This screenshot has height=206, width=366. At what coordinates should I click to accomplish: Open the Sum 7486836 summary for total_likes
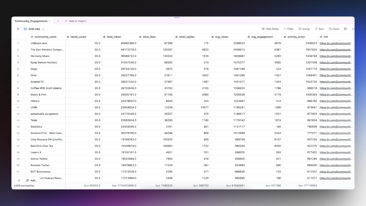point(163,186)
